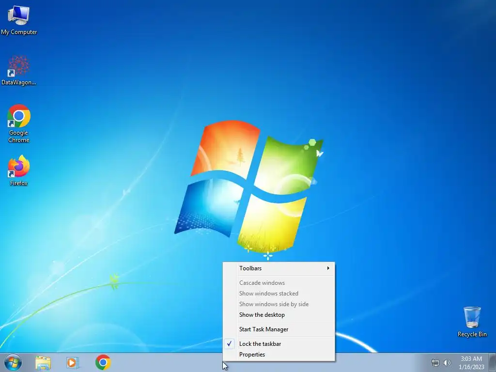Open the taskbar clock showing 3:03 AM
Screen dimensions: 496x372
click(x=471, y=363)
